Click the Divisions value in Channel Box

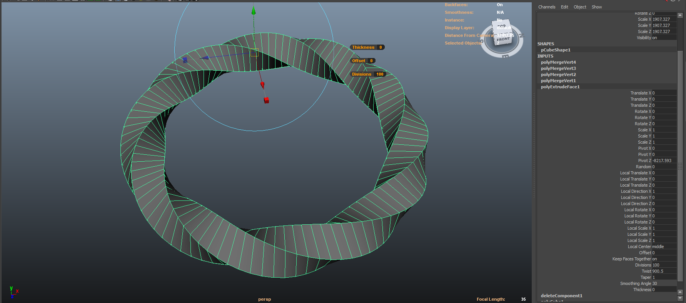coord(664,265)
